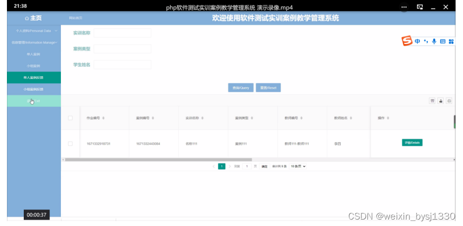Click the Sogou microphone voice input icon
463x226 pixels.
[x=434, y=41]
